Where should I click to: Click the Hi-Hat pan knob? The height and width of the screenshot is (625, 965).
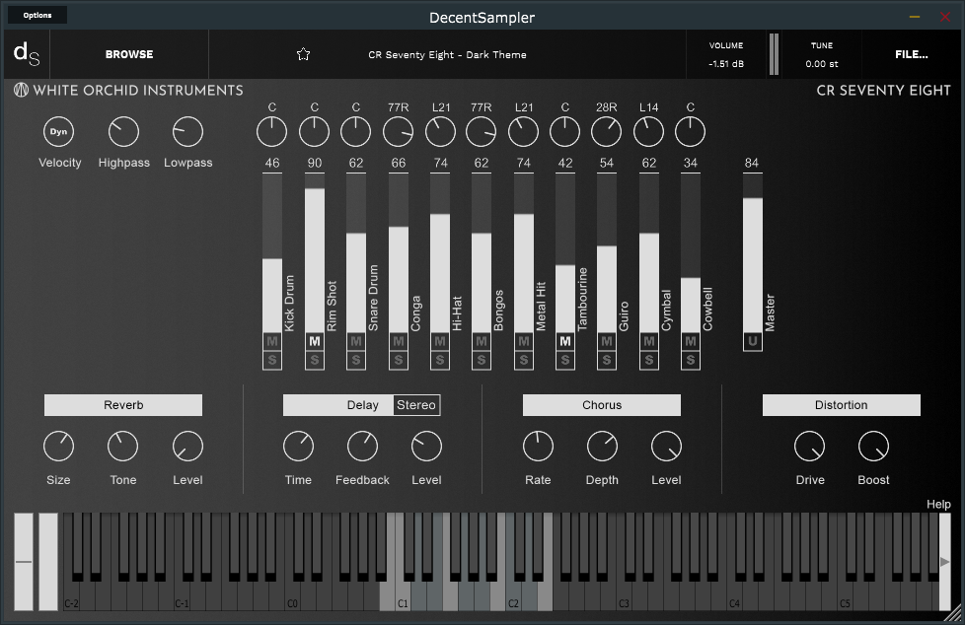440,132
